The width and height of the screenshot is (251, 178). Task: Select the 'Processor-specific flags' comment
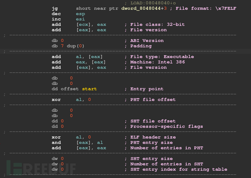click(x=167, y=126)
